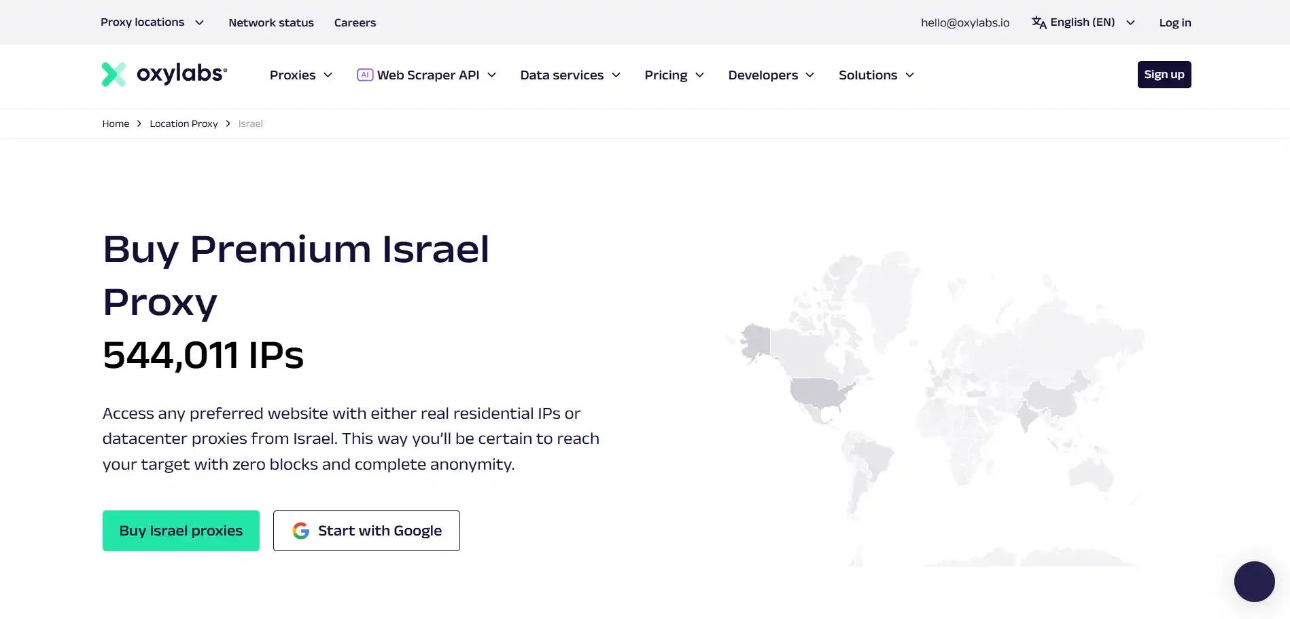Open the Proxies menu
Image resolution: width=1290 pixels, height=619 pixels.
pos(292,75)
